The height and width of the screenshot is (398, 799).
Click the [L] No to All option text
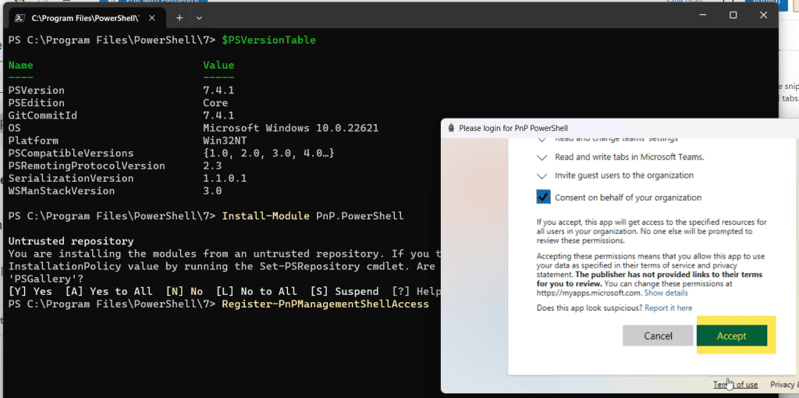point(256,292)
